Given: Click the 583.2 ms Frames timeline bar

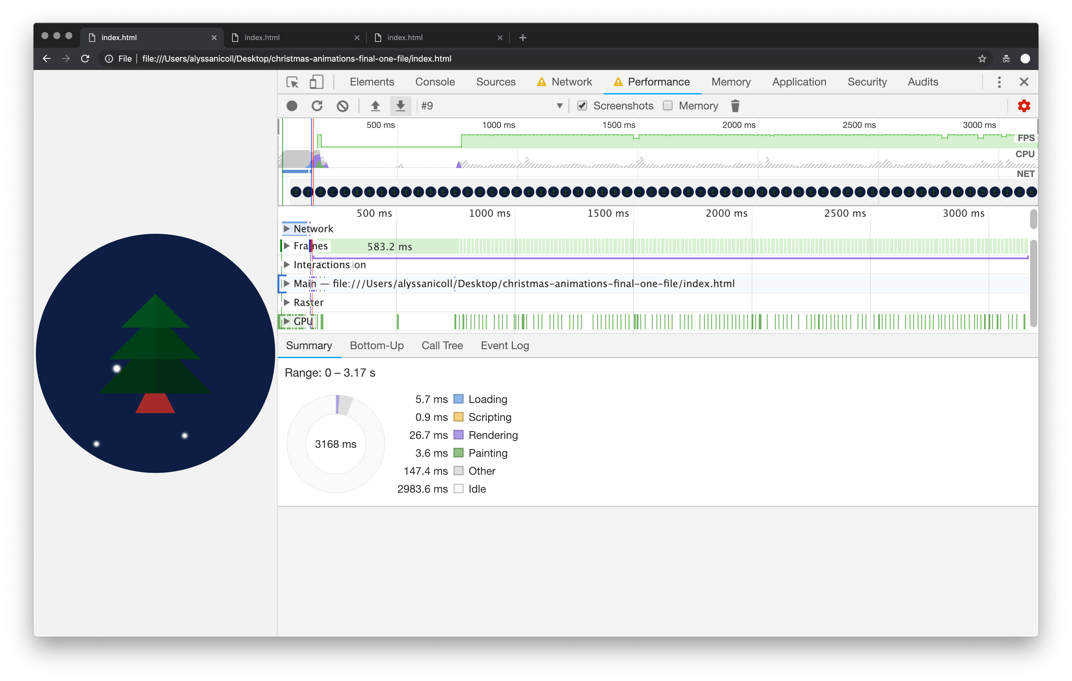Looking at the screenshot, I should [x=391, y=246].
